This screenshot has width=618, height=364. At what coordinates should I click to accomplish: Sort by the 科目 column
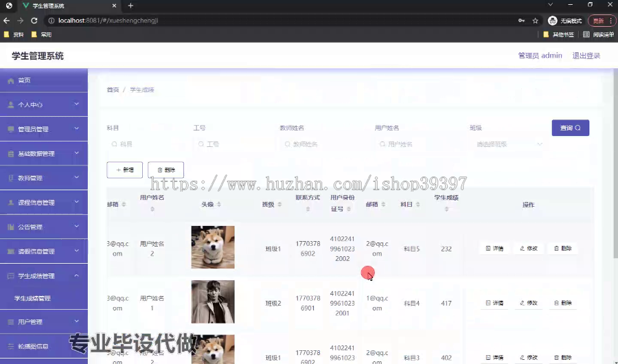click(x=417, y=204)
